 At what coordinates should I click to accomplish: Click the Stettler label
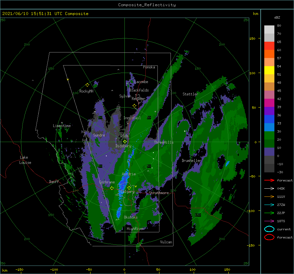(x=190, y=94)
